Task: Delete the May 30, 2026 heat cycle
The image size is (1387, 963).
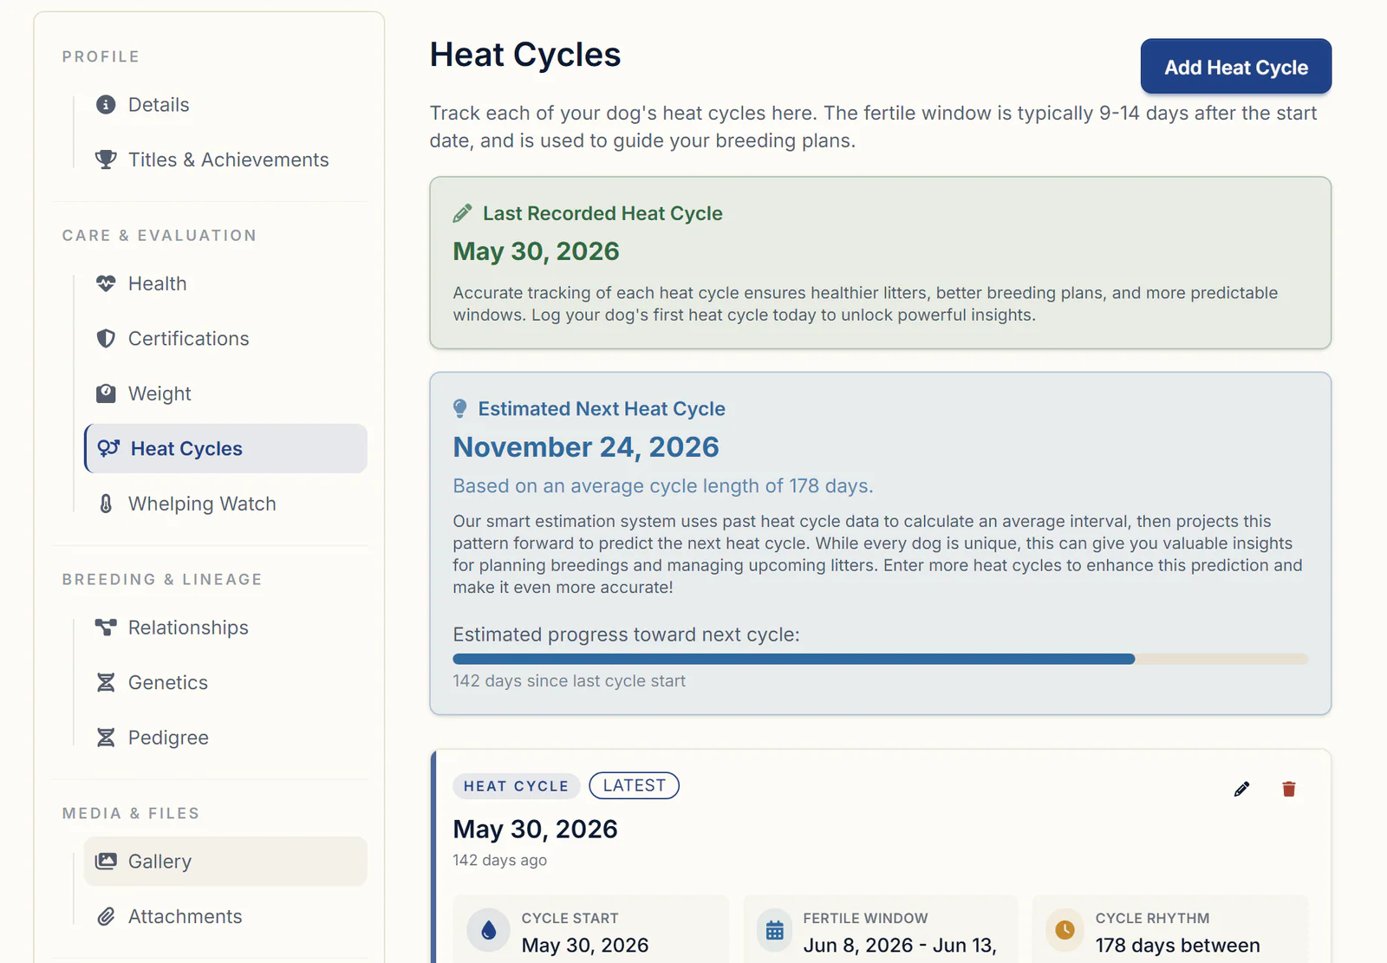Action: [1289, 789]
